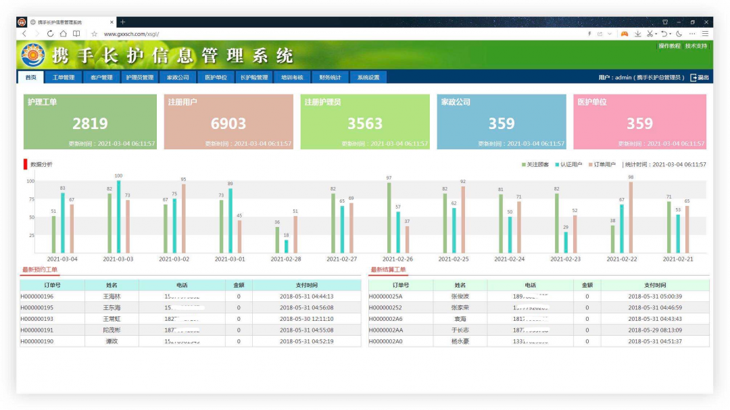Expand the address bar chevron dropdown
730x410 pixels.
pos(610,34)
